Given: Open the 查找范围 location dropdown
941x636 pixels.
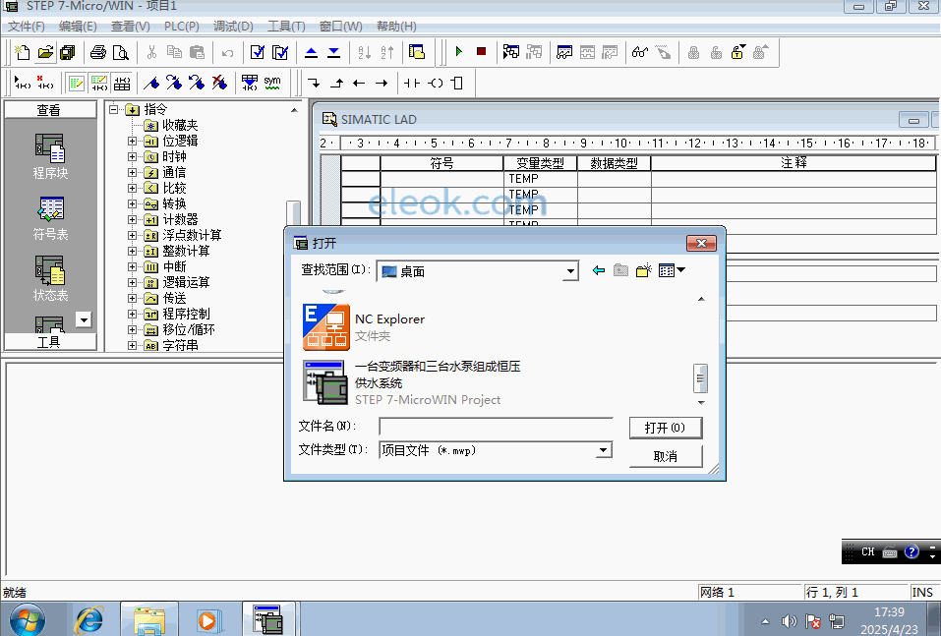Looking at the screenshot, I should tap(570, 271).
